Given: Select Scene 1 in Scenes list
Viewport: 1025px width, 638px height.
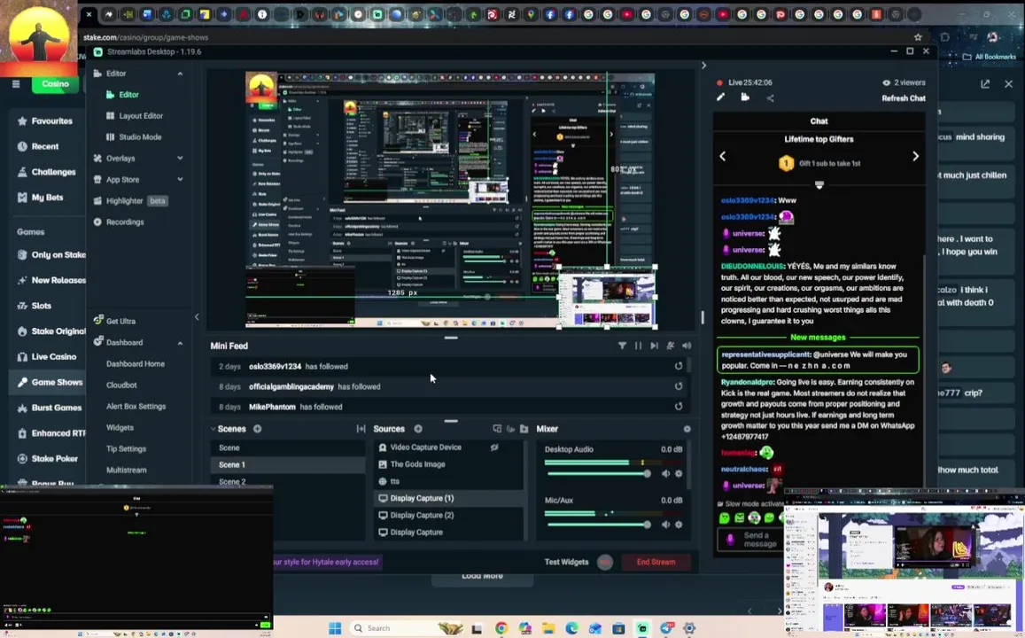Looking at the screenshot, I should tap(288, 465).
